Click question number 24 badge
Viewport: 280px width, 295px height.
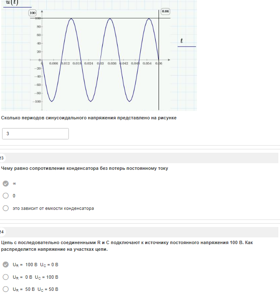(x=2, y=232)
